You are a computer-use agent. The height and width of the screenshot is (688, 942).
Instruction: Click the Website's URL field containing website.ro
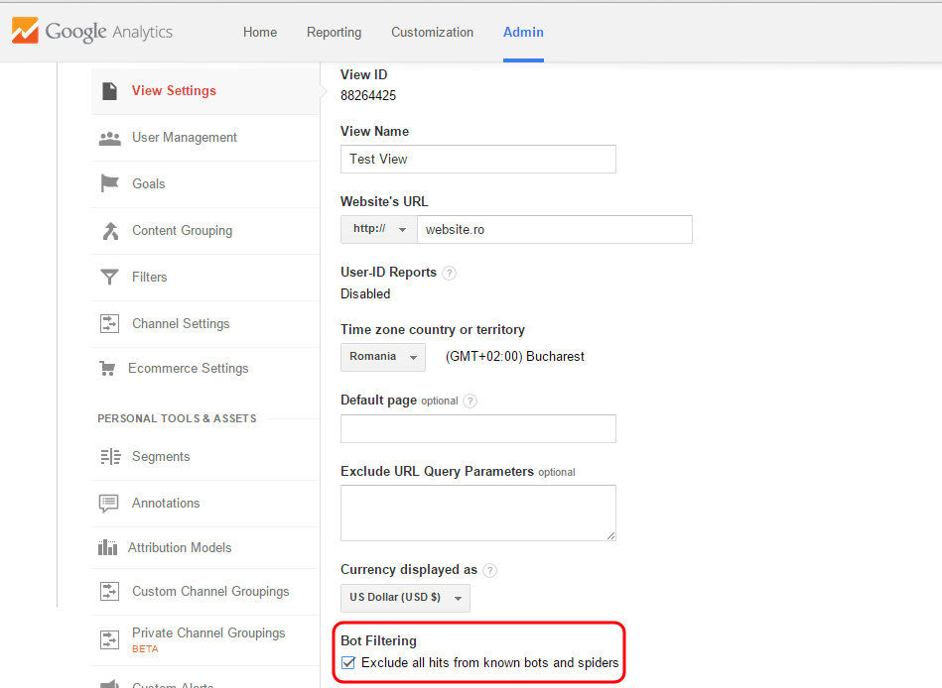(x=555, y=229)
